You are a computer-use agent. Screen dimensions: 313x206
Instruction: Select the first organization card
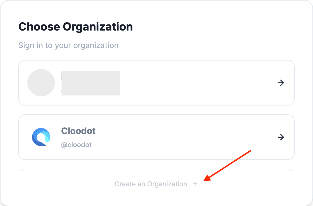pos(156,83)
